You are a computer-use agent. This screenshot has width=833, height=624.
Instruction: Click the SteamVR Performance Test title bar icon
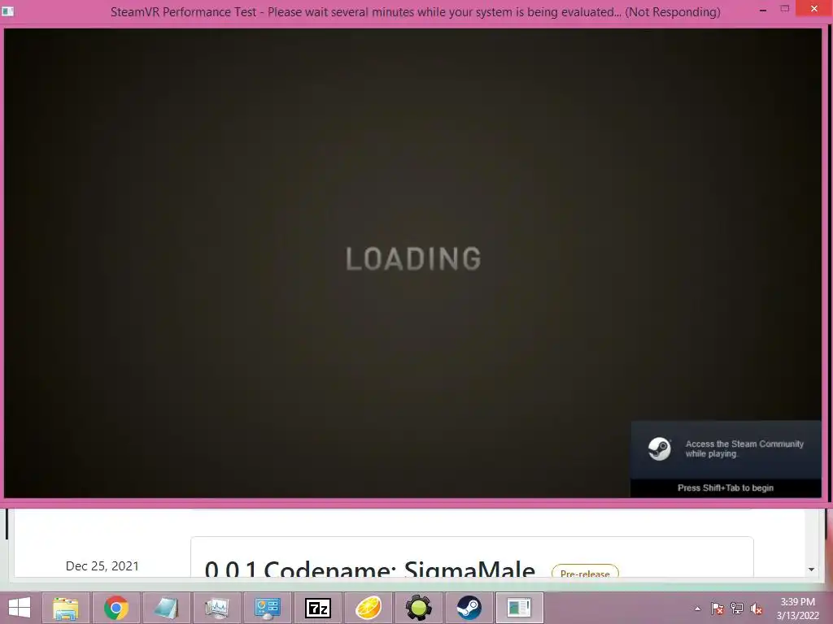[7, 11]
